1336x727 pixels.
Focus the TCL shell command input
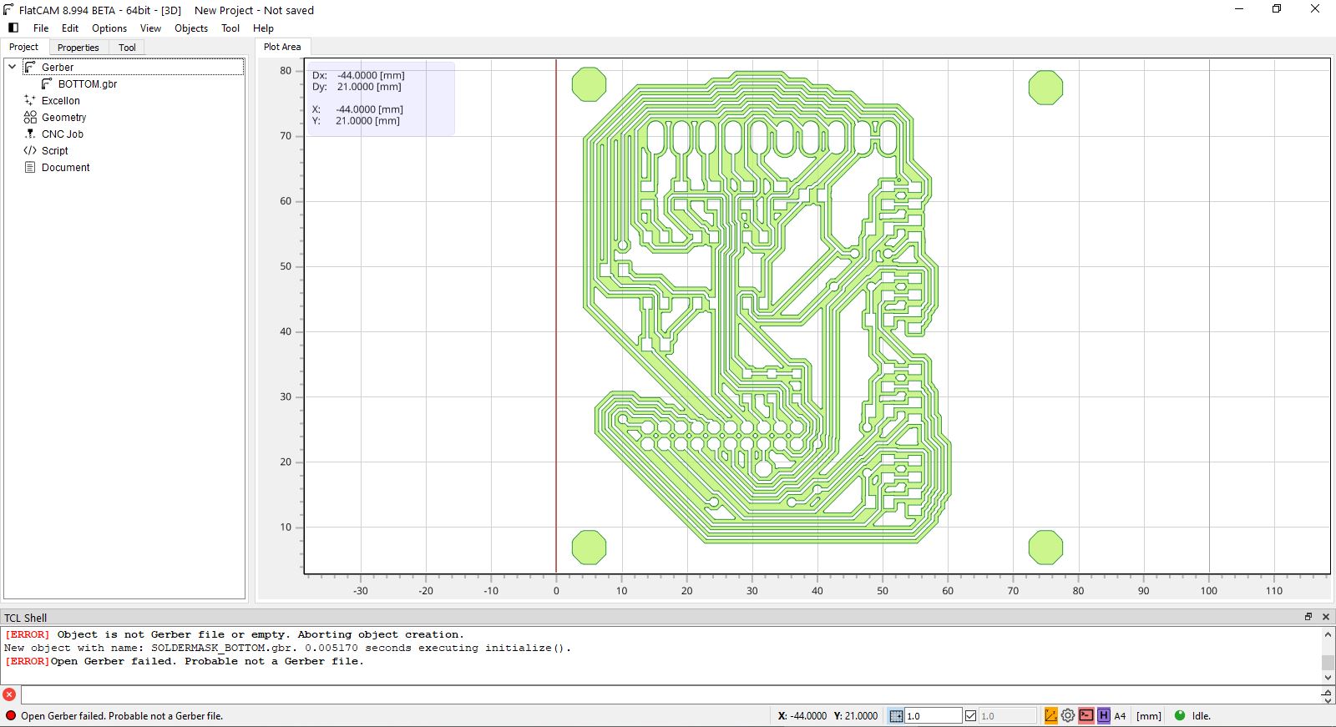click(670, 694)
